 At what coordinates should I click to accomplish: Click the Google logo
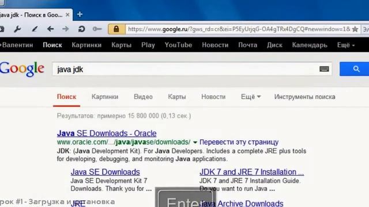pyautogui.click(x=22, y=69)
